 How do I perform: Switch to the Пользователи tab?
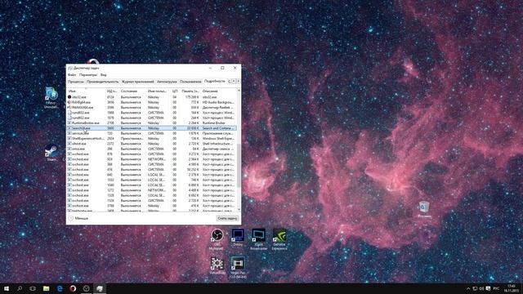point(190,82)
